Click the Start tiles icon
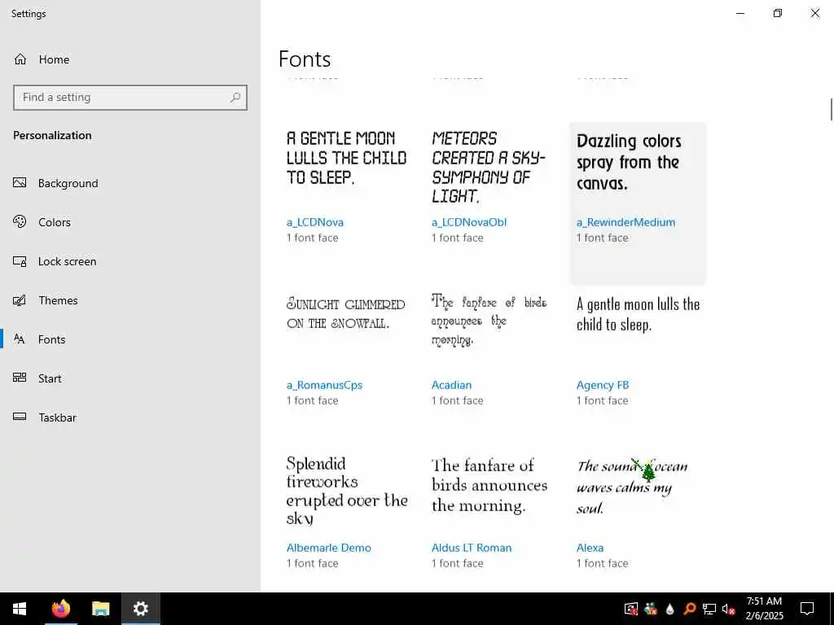This screenshot has height=625, width=834. coord(20,378)
